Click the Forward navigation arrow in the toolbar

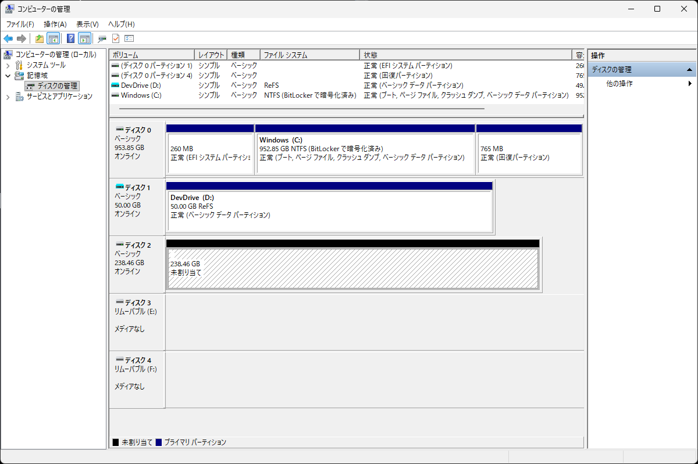click(x=22, y=38)
